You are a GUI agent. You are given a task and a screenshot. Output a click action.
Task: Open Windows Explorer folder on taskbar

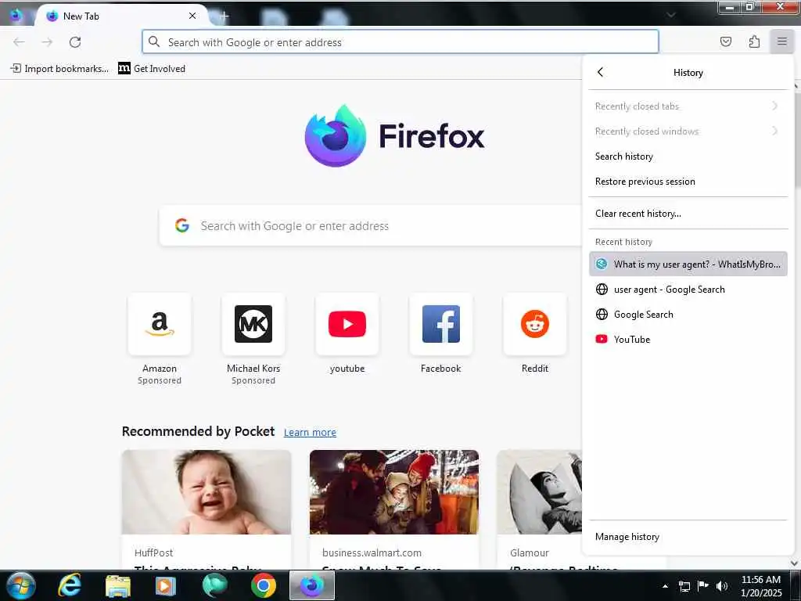pyautogui.click(x=118, y=585)
